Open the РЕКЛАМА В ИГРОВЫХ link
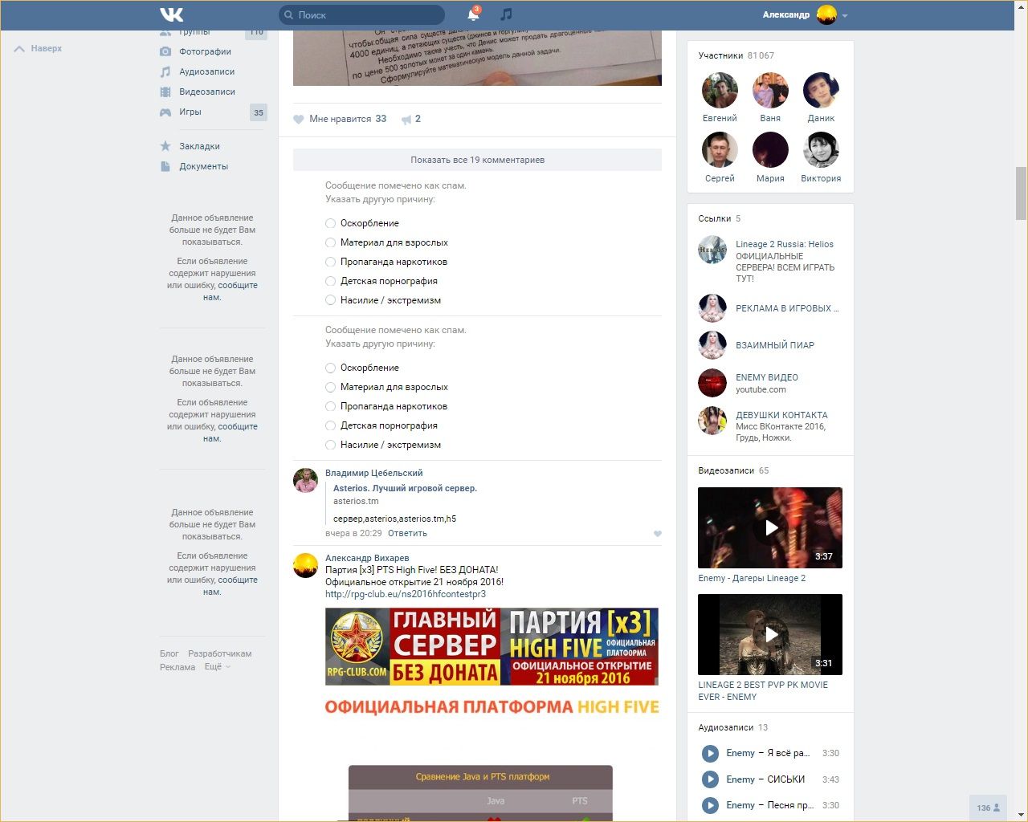This screenshot has width=1028, height=822. (x=787, y=308)
